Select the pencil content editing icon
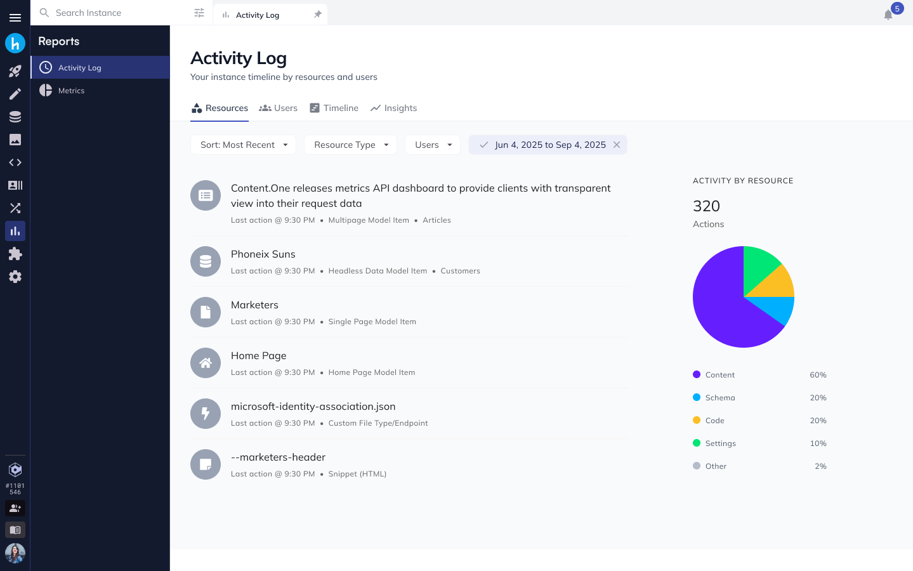This screenshot has width=913, height=571. tap(15, 93)
